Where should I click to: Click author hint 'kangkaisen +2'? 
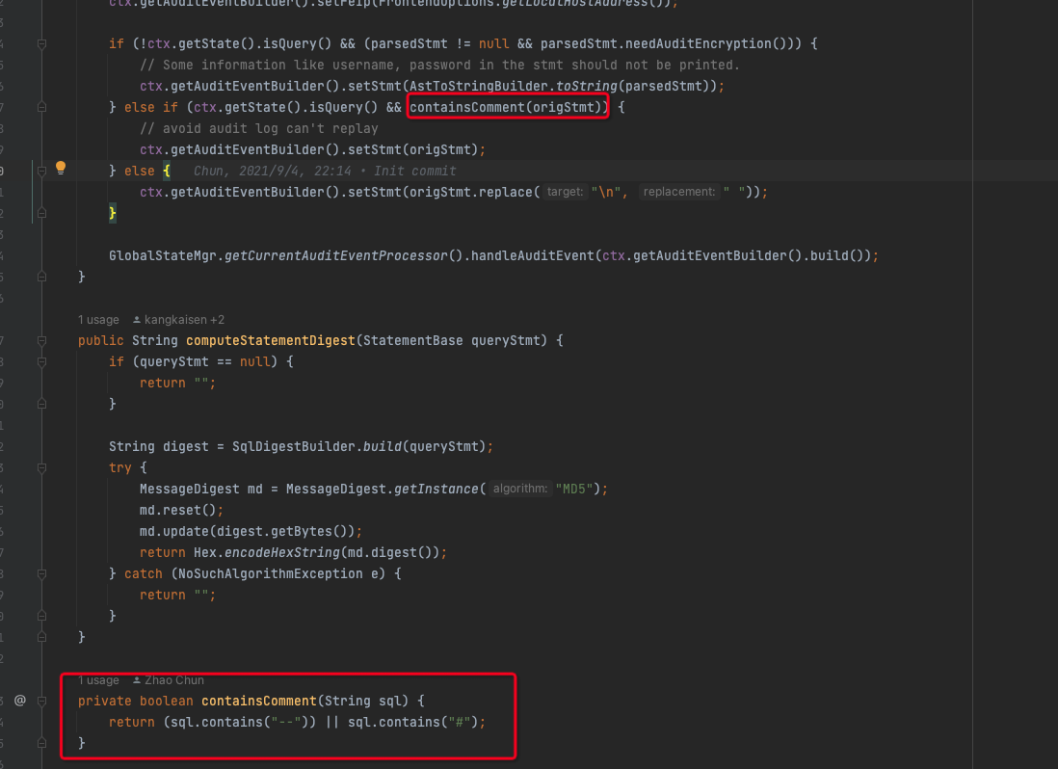coord(179,320)
